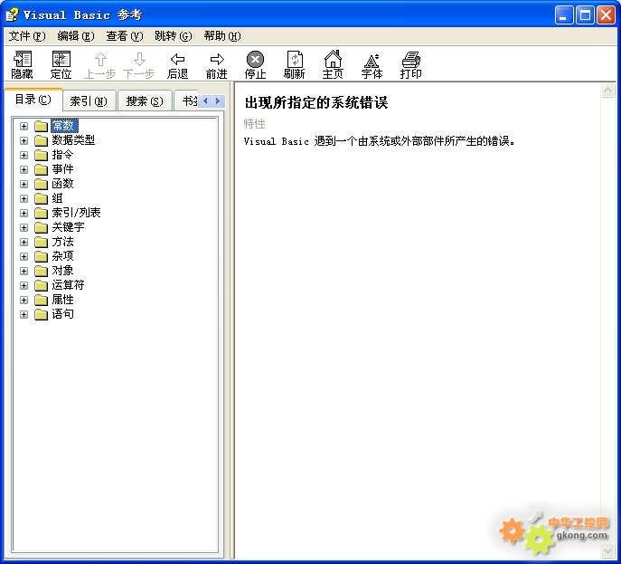Minimize the Visual Basic 参考 window
Image resolution: width=621 pixels, height=564 pixels.
click(563, 15)
